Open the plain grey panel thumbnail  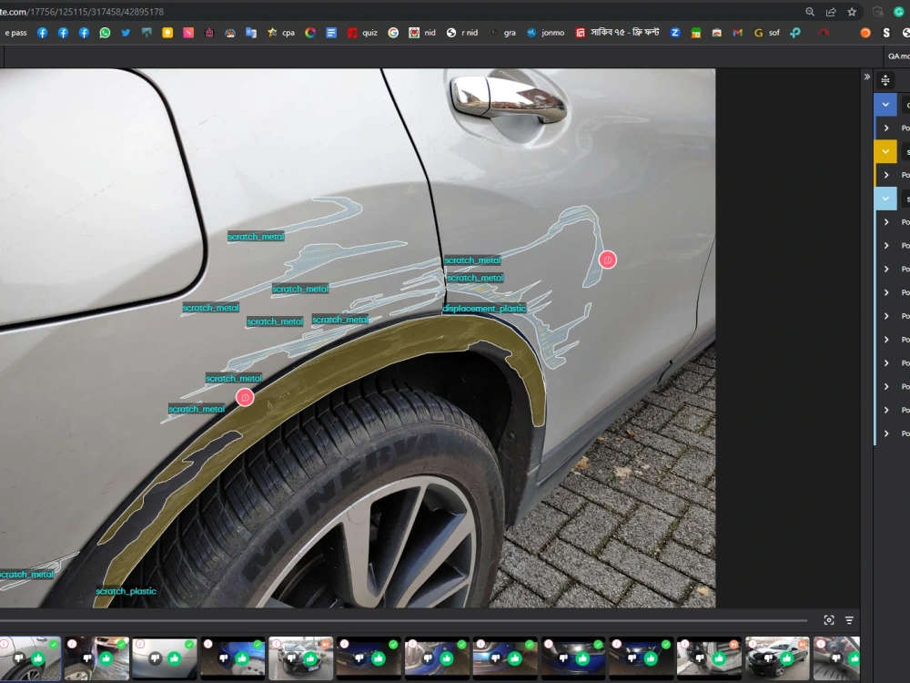tap(164, 658)
